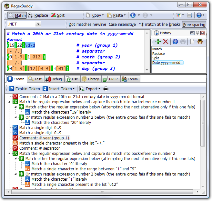The width and height of the screenshot is (212, 201).
Task: Click the RegexBuddy mascot icon in History
Action: [x=200, y=42]
